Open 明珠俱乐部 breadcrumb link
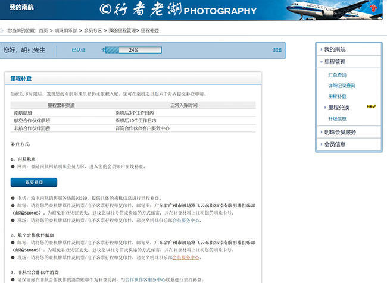The height and width of the screenshot is (283, 387). [66, 30]
